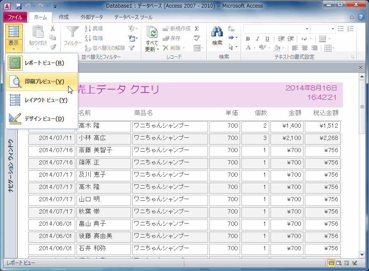Expand the 削除 dropdown arrow
The image size is (369, 271).
(x=184, y=48)
